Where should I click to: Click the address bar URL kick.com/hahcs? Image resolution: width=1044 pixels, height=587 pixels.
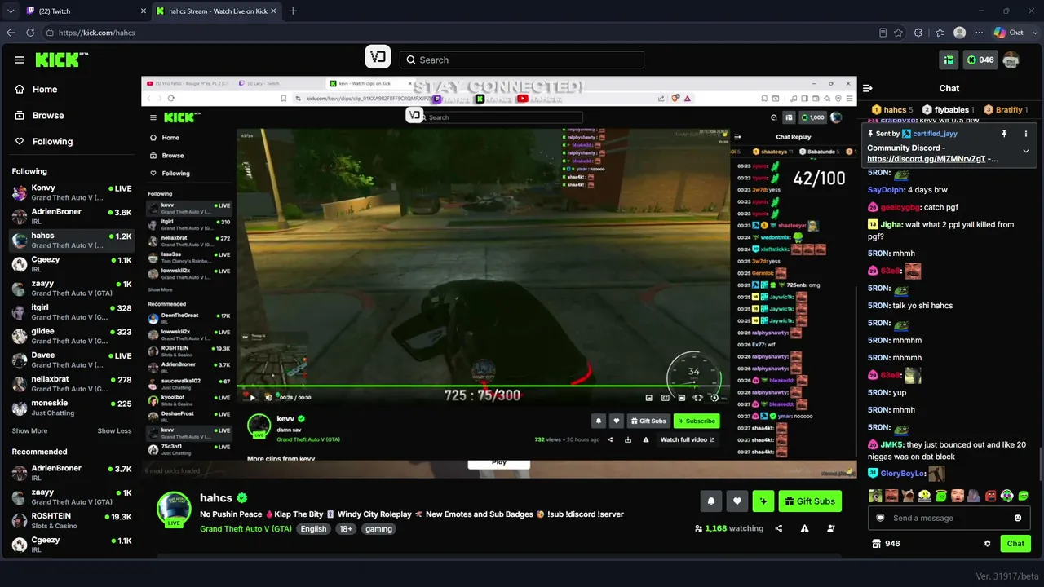click(96, 33)
